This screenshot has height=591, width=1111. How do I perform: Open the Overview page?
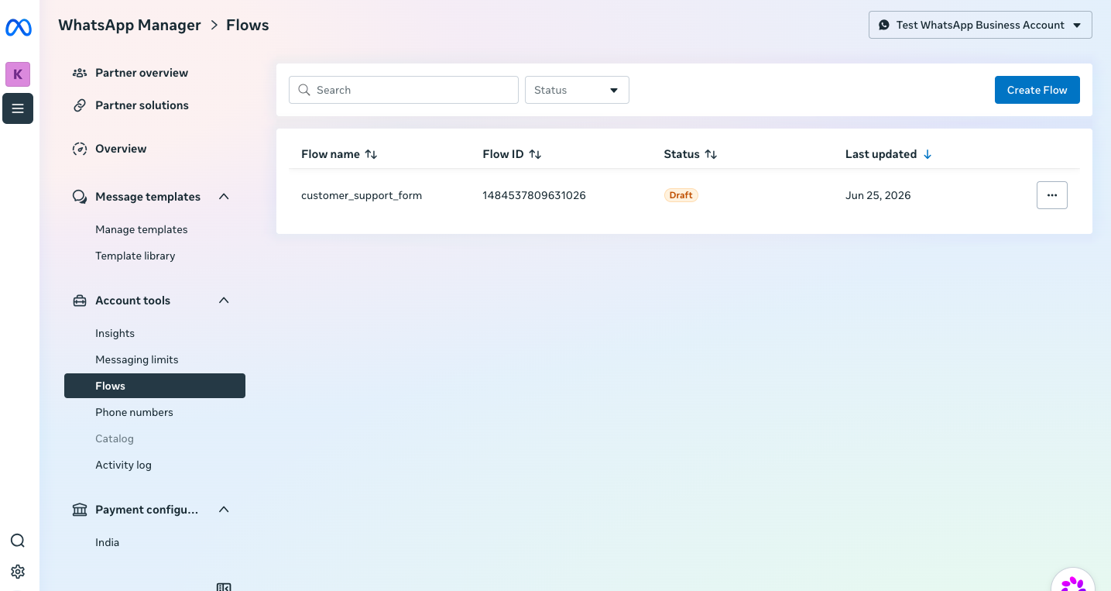click(121, 149)
